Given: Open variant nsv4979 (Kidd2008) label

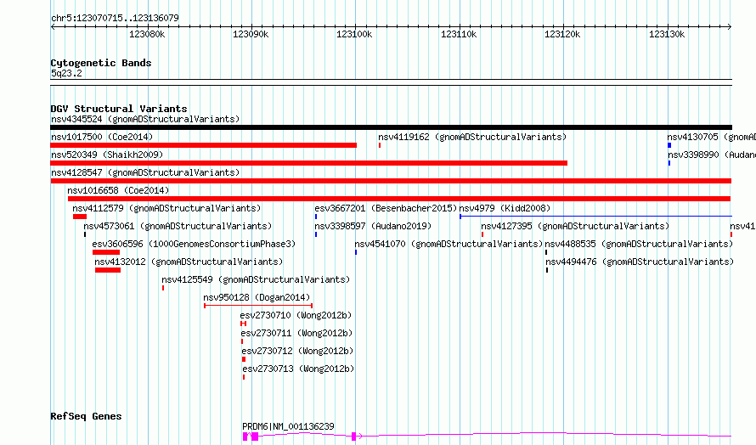Looking at the screenshot, I should (x=505, y=208).
